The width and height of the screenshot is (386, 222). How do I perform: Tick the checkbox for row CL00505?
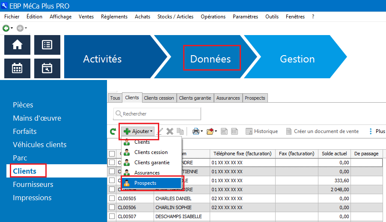[x=112, y=198]
